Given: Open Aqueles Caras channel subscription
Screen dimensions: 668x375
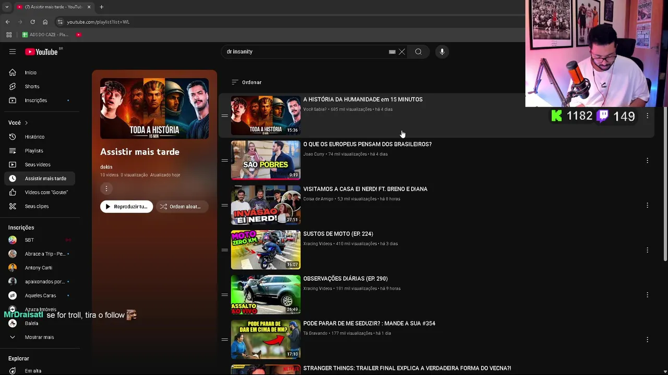Looking at the screenshot, I should 40,295.
